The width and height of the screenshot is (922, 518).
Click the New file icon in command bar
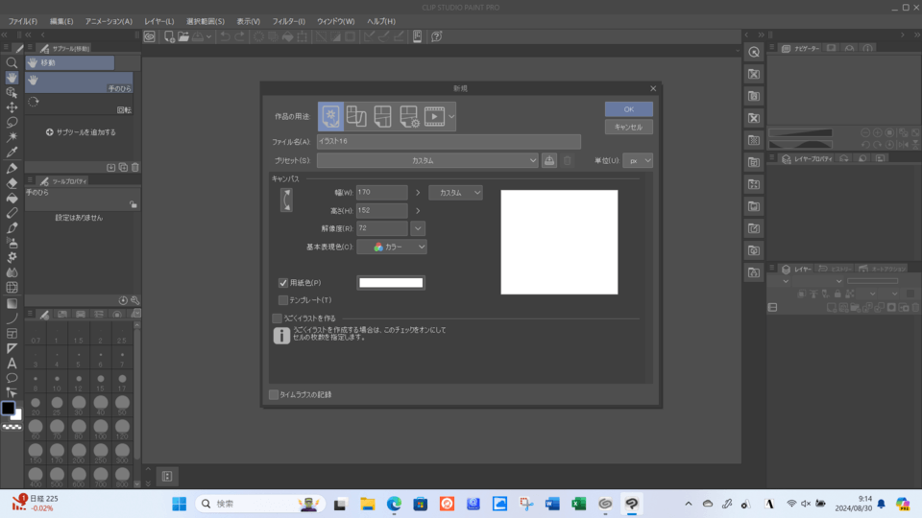tap(169, 36)
